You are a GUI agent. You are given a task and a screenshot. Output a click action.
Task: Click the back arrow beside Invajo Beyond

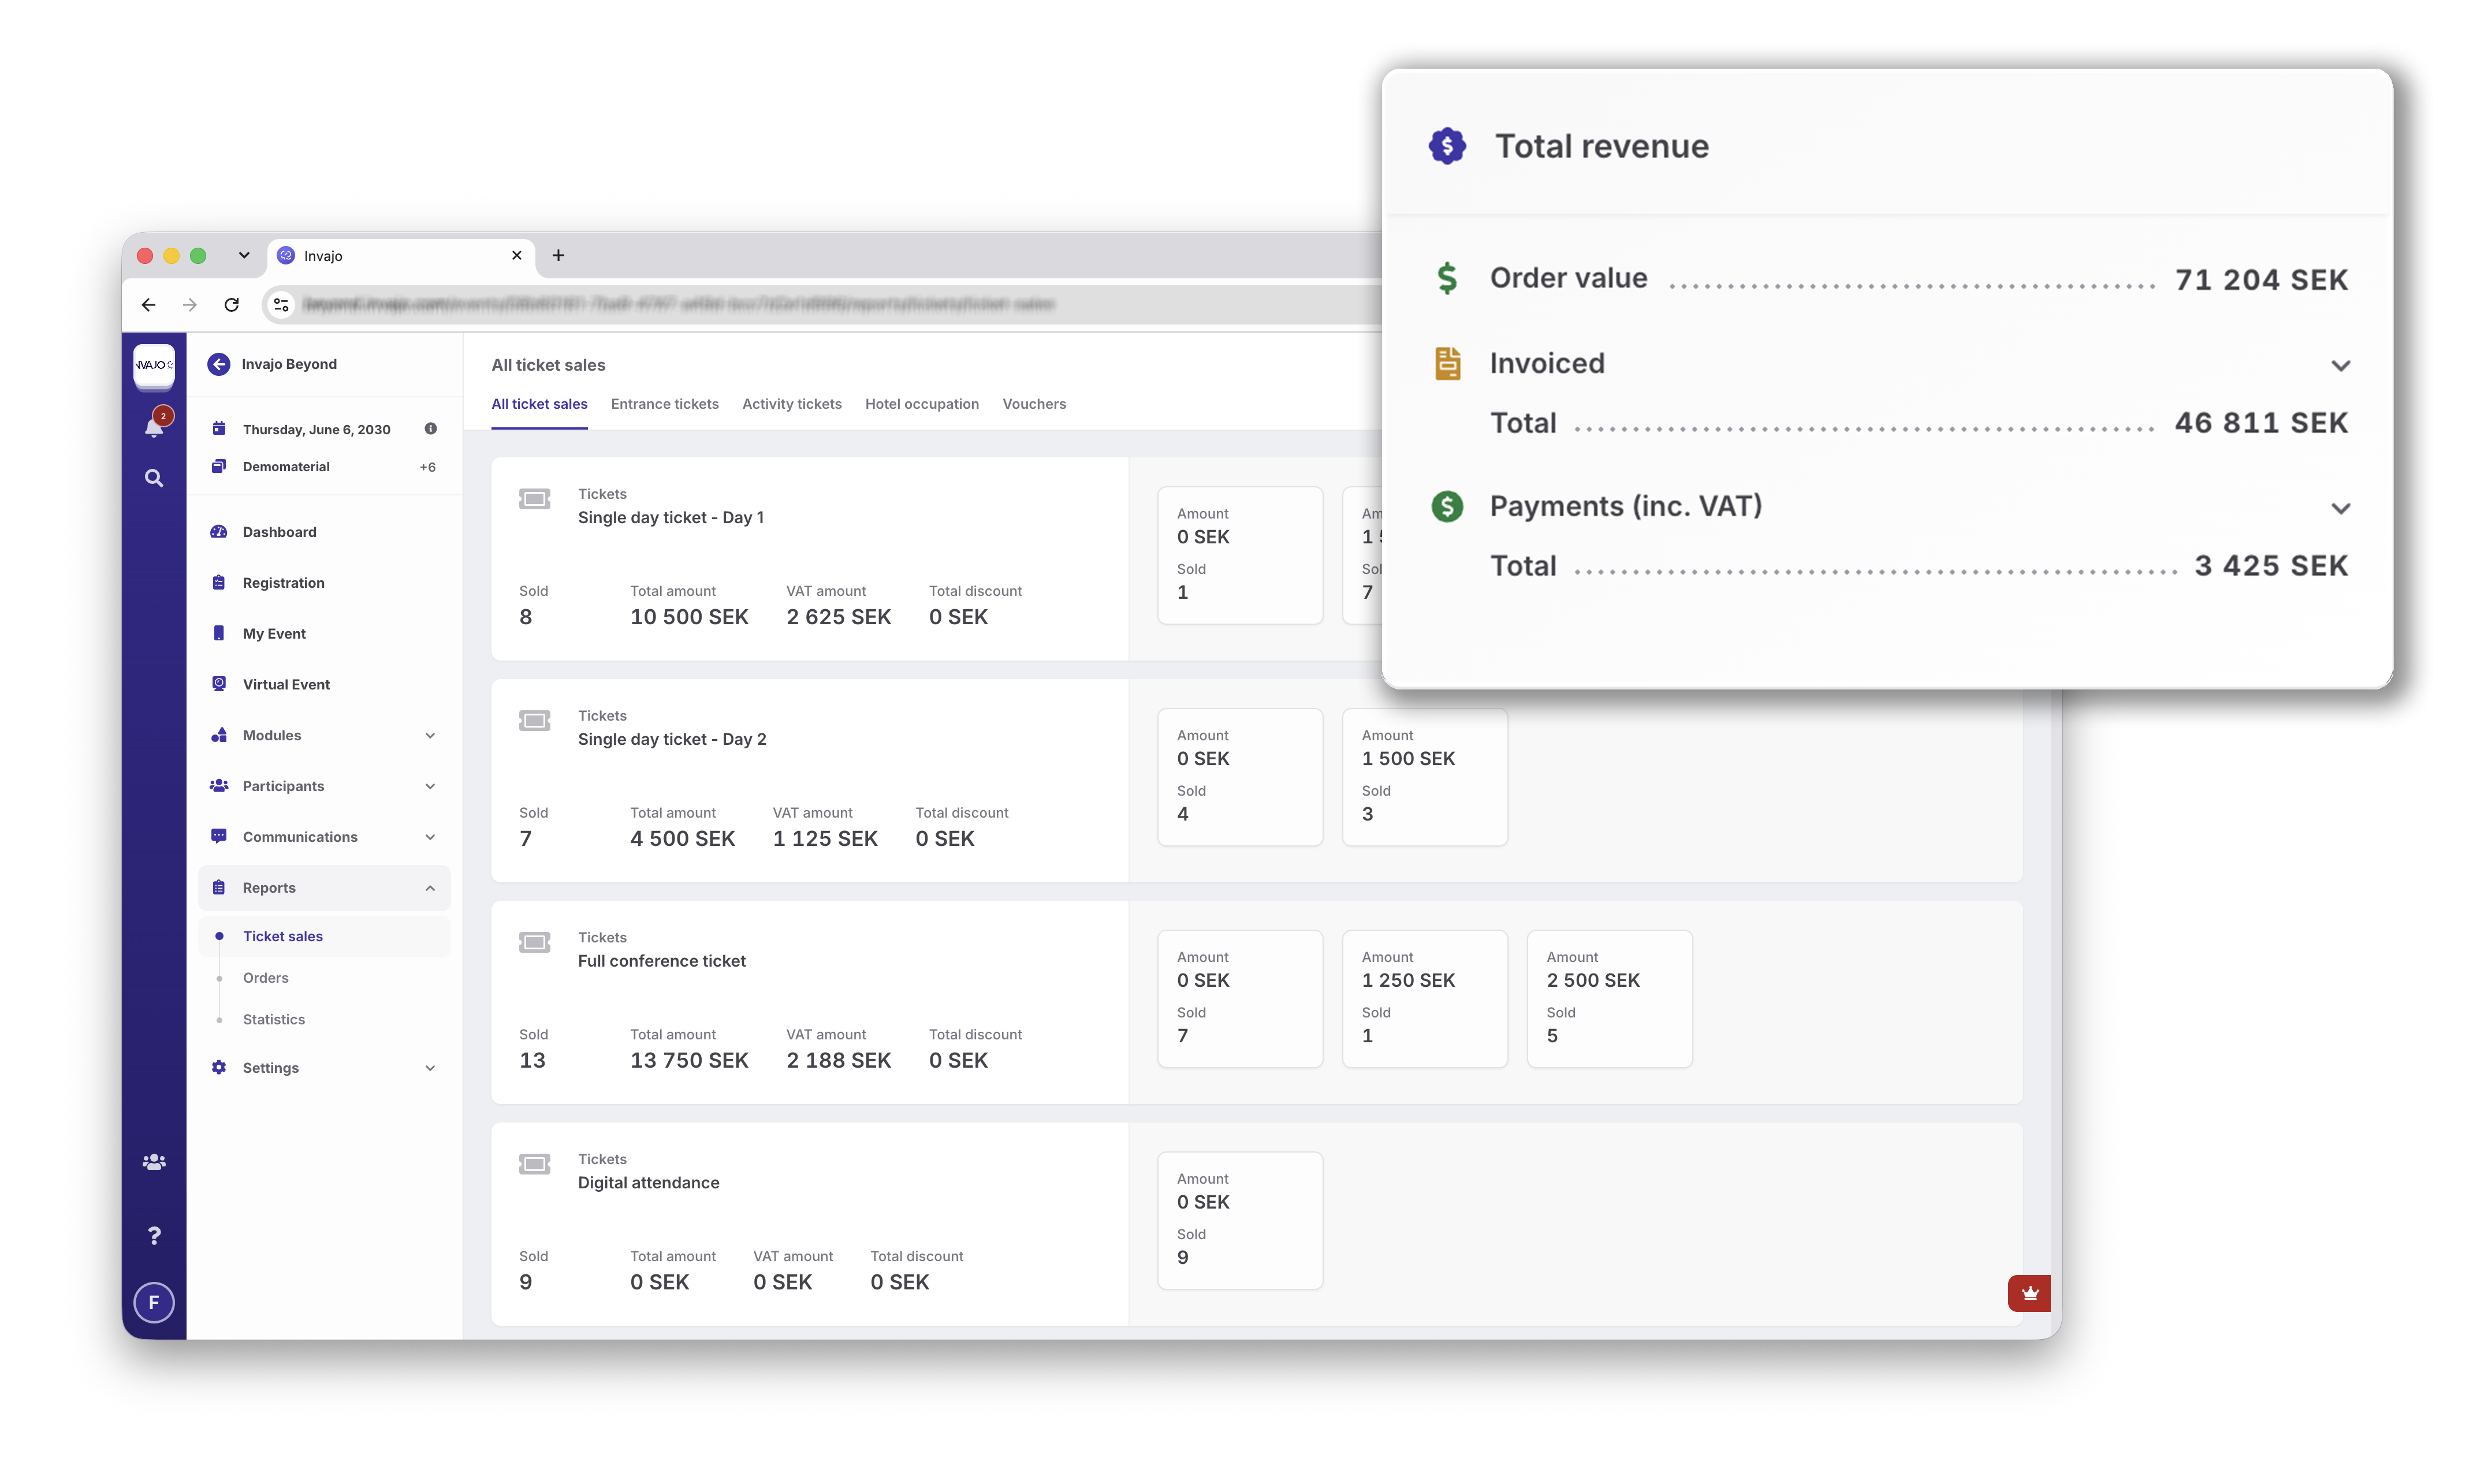pyautogui.click(x=219, y=364)
